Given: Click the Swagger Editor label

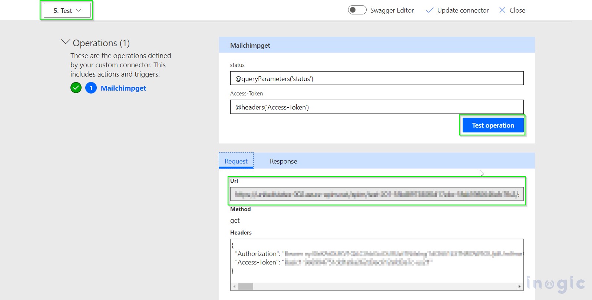Looking at the screenshot, I should [392, 10].
